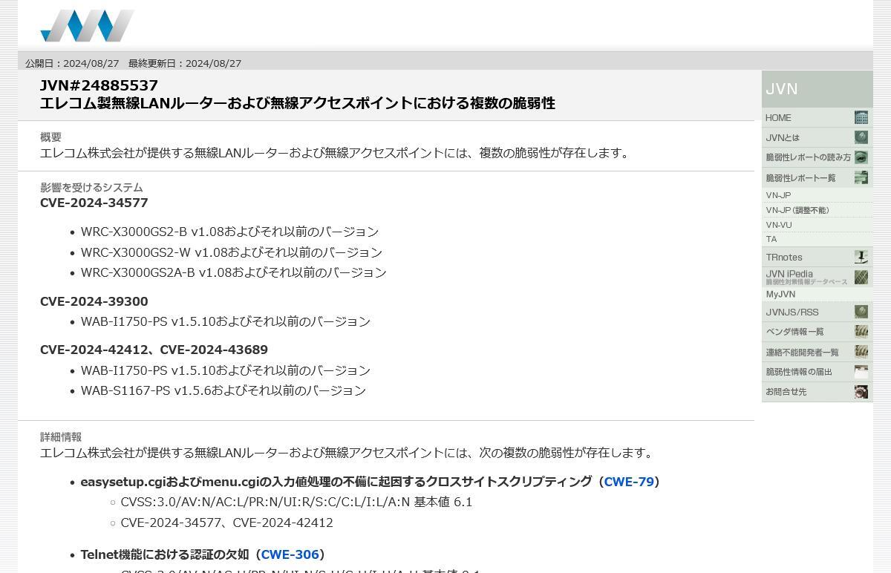Open the JVNとは menu item

point(817,137)
